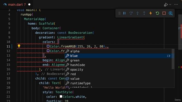Screen dimensions: 182x102
Task: Open dropdown next to Run and Debug icon
Action: click(x=170, y=5)
